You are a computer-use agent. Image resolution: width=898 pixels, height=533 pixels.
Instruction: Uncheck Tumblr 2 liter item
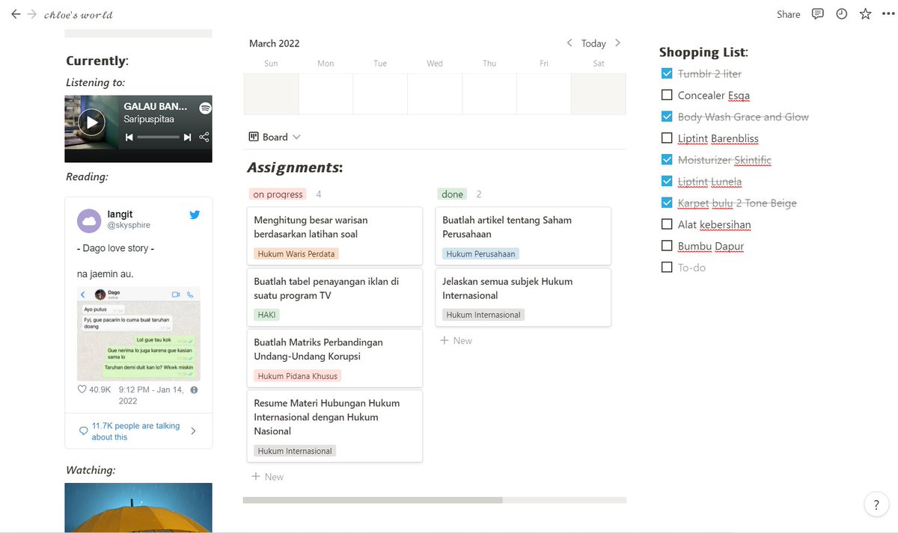tap(667, 74)
